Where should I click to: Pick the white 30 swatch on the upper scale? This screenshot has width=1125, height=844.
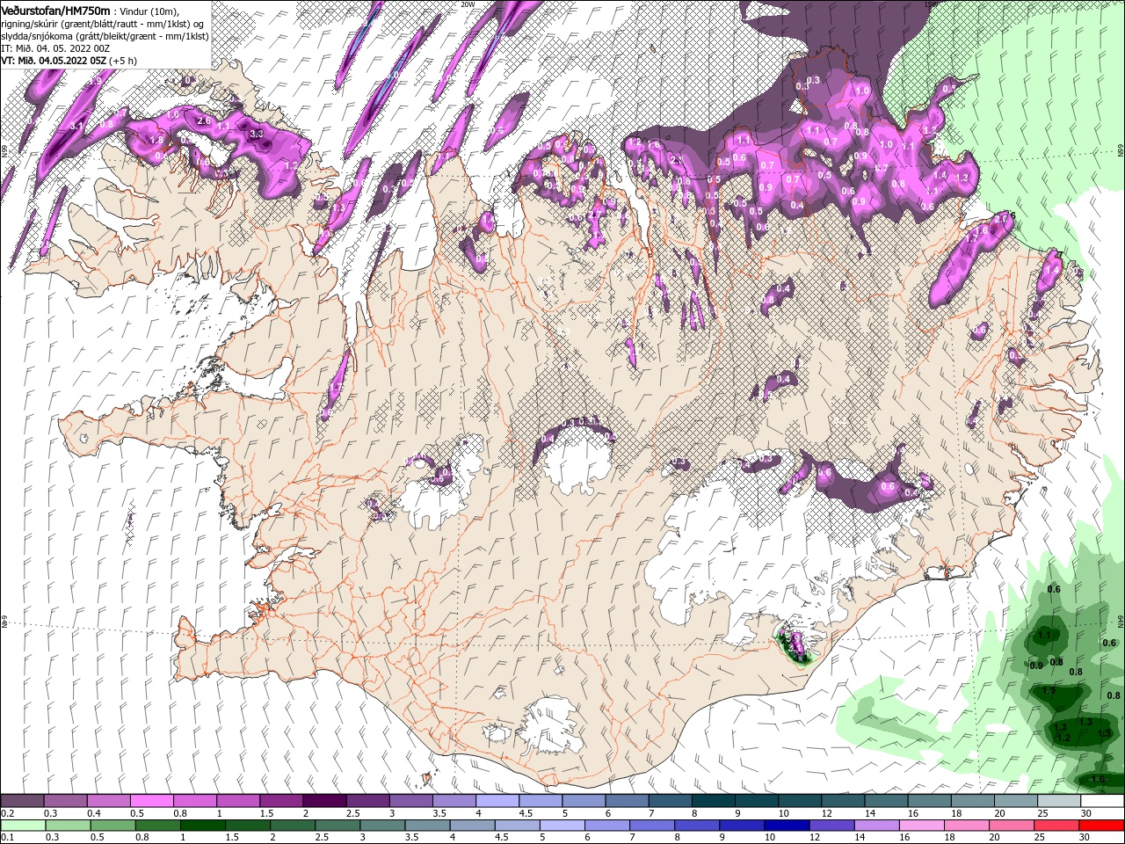point(1102,801)
